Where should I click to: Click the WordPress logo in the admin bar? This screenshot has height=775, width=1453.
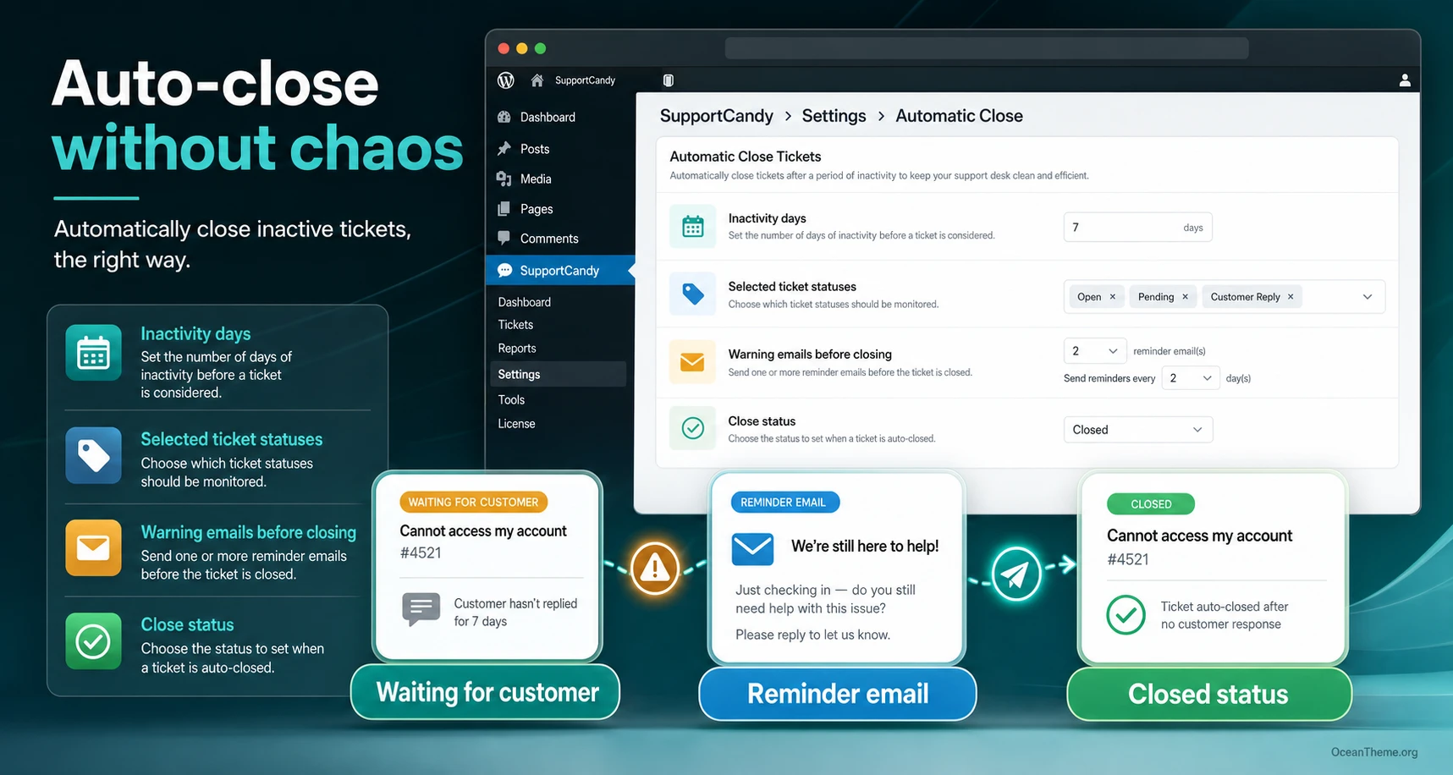point(506,80)
